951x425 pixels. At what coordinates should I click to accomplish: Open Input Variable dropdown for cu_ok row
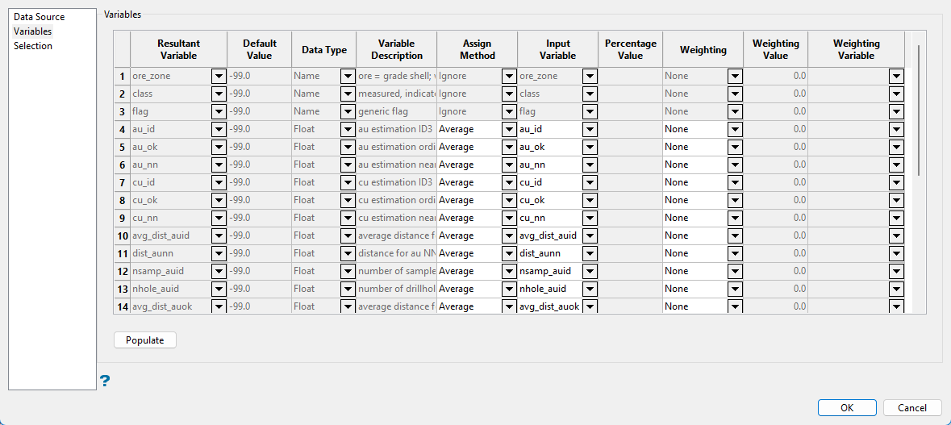coord(590,200)
